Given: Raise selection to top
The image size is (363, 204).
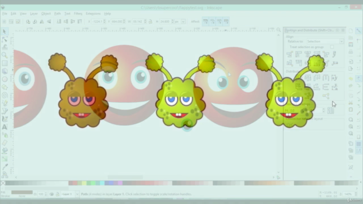Looking at the screenshot, I should [x=79, y=22].
